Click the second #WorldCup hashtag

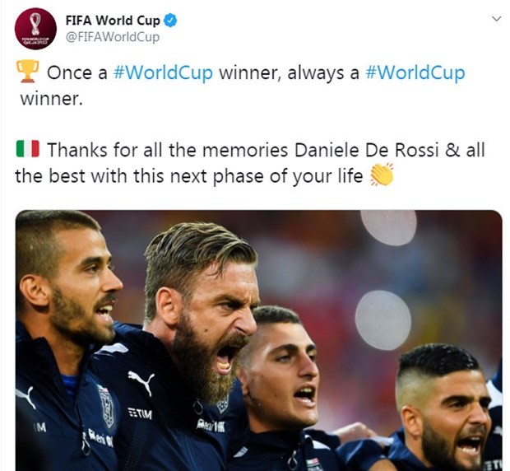point(415,72)
